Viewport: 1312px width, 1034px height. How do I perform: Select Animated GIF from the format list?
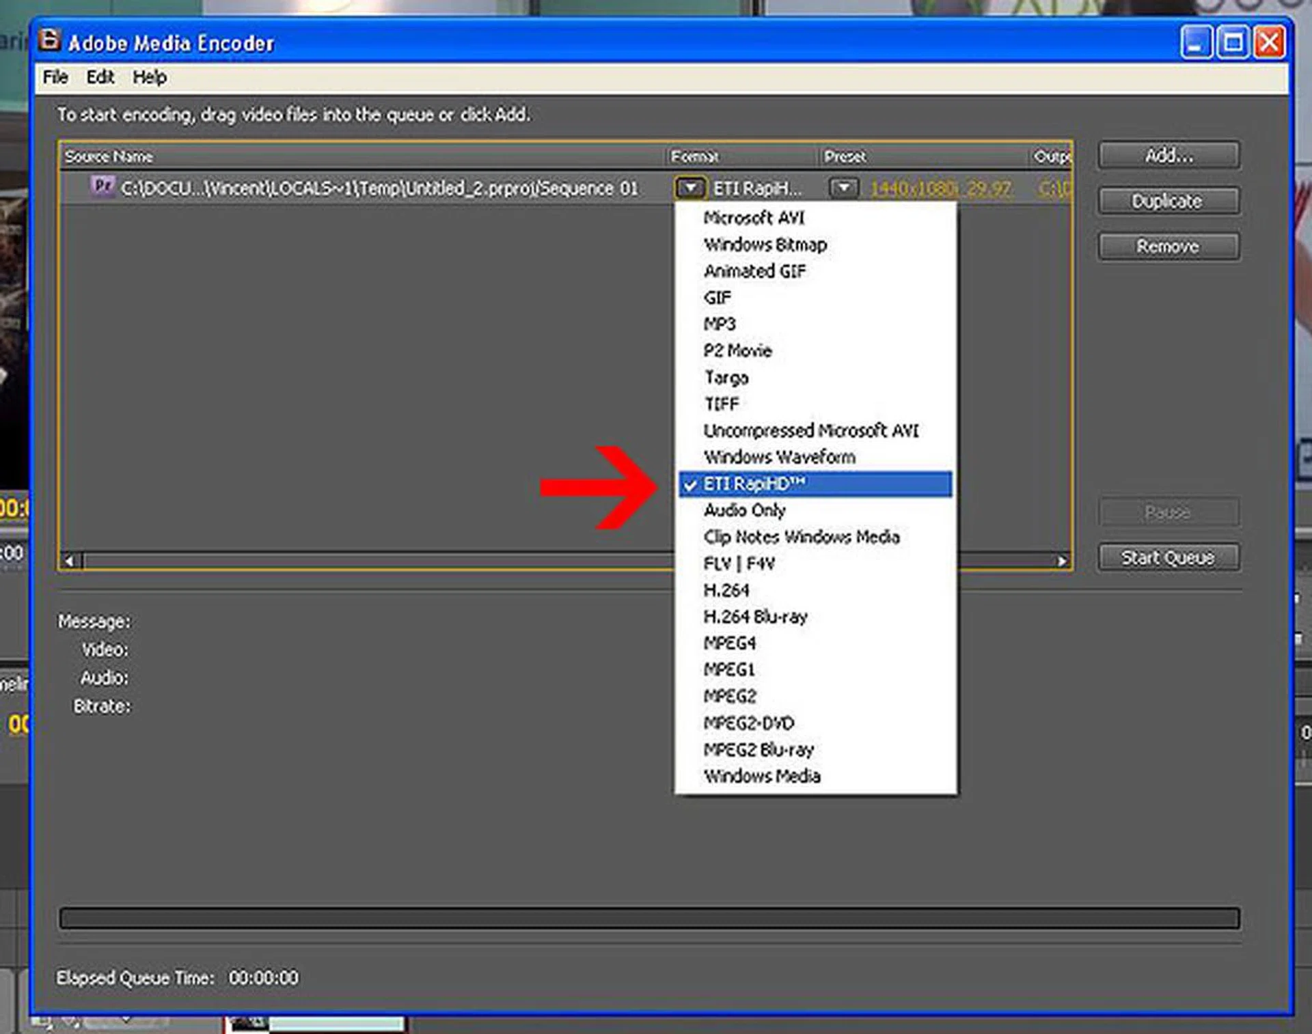click(x=754, y=271)
